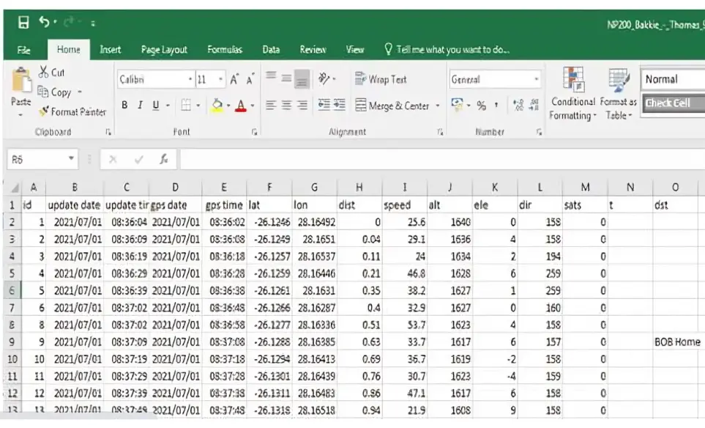The width and height of the screenshot is (705, 428).
Task: Open the Merge & Center dropdown arrow
Action: click(x=438, y=106)
